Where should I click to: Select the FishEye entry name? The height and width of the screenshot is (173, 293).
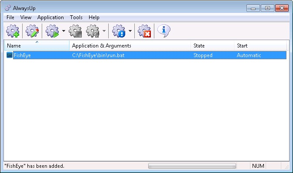pos(22,55)
